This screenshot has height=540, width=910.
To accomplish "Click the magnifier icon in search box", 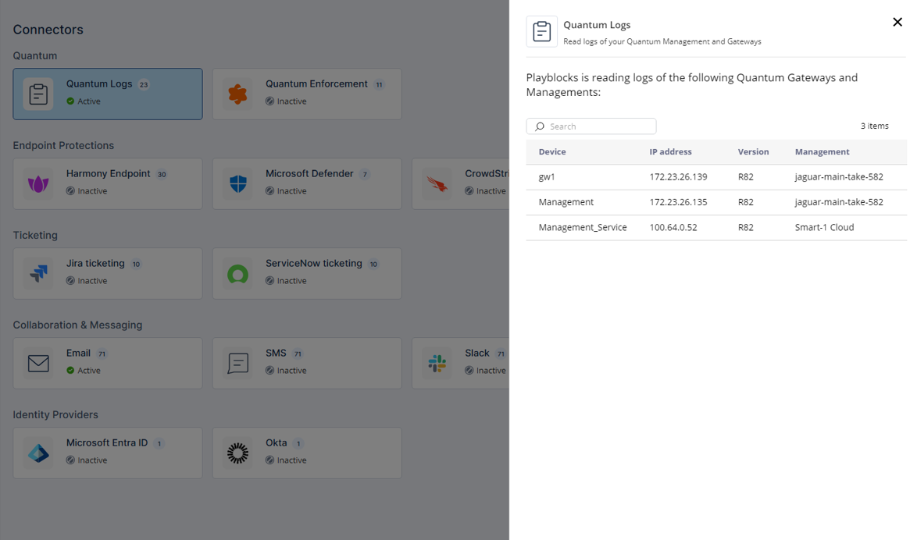I will point(540,126).
